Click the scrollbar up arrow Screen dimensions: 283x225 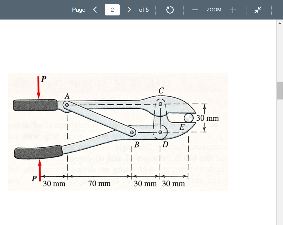pyautogui.click(x=280, y=23)
